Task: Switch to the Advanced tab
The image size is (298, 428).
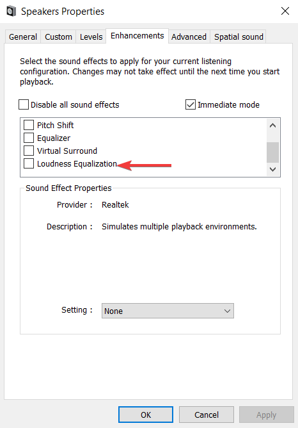Action: click(x=189, y=37)
